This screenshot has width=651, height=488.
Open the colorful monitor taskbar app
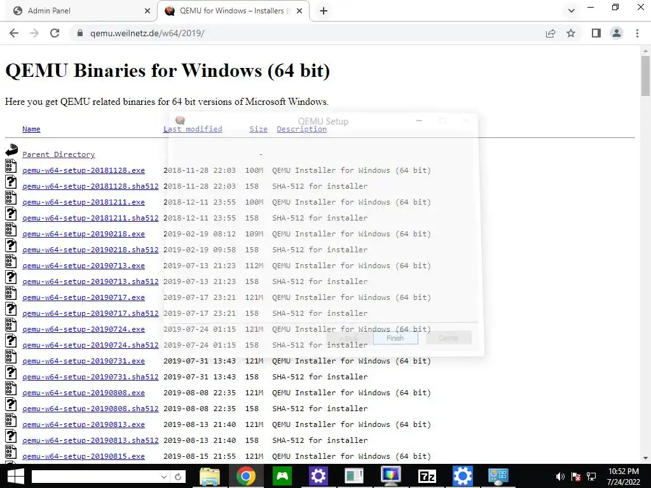point(391,477)
